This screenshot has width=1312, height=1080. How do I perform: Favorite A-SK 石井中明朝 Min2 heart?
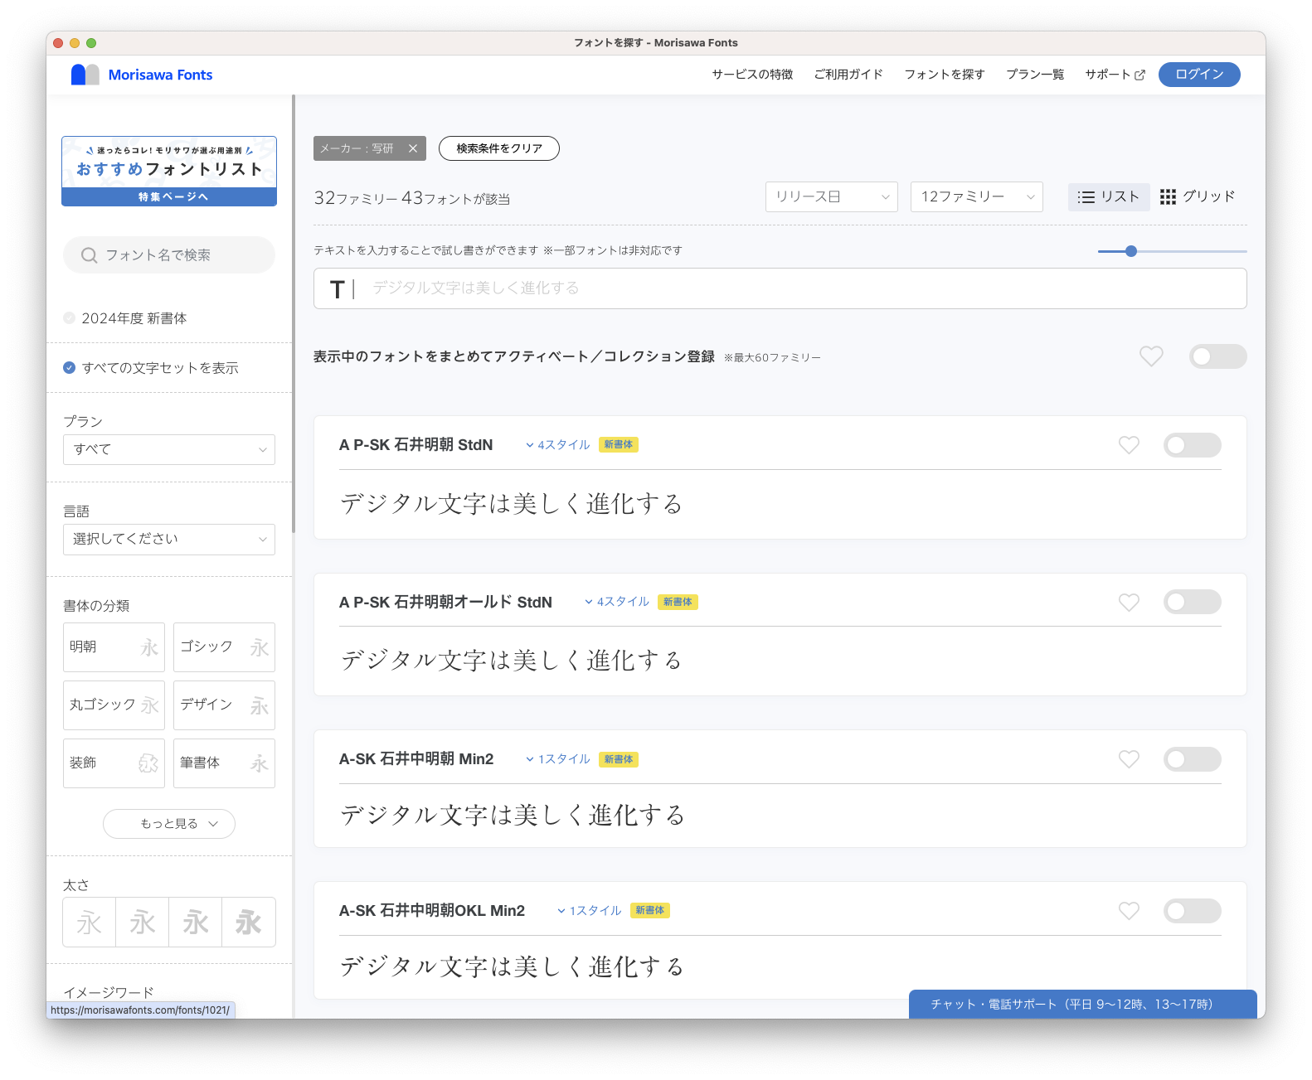[1129, 759]
